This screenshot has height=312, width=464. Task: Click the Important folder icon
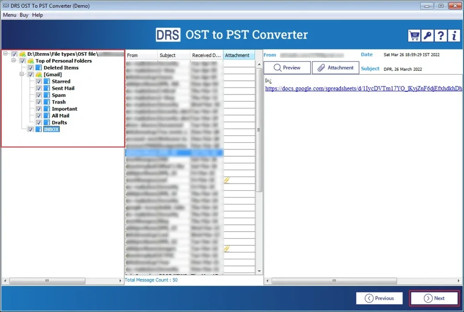[x=47, y=109]
